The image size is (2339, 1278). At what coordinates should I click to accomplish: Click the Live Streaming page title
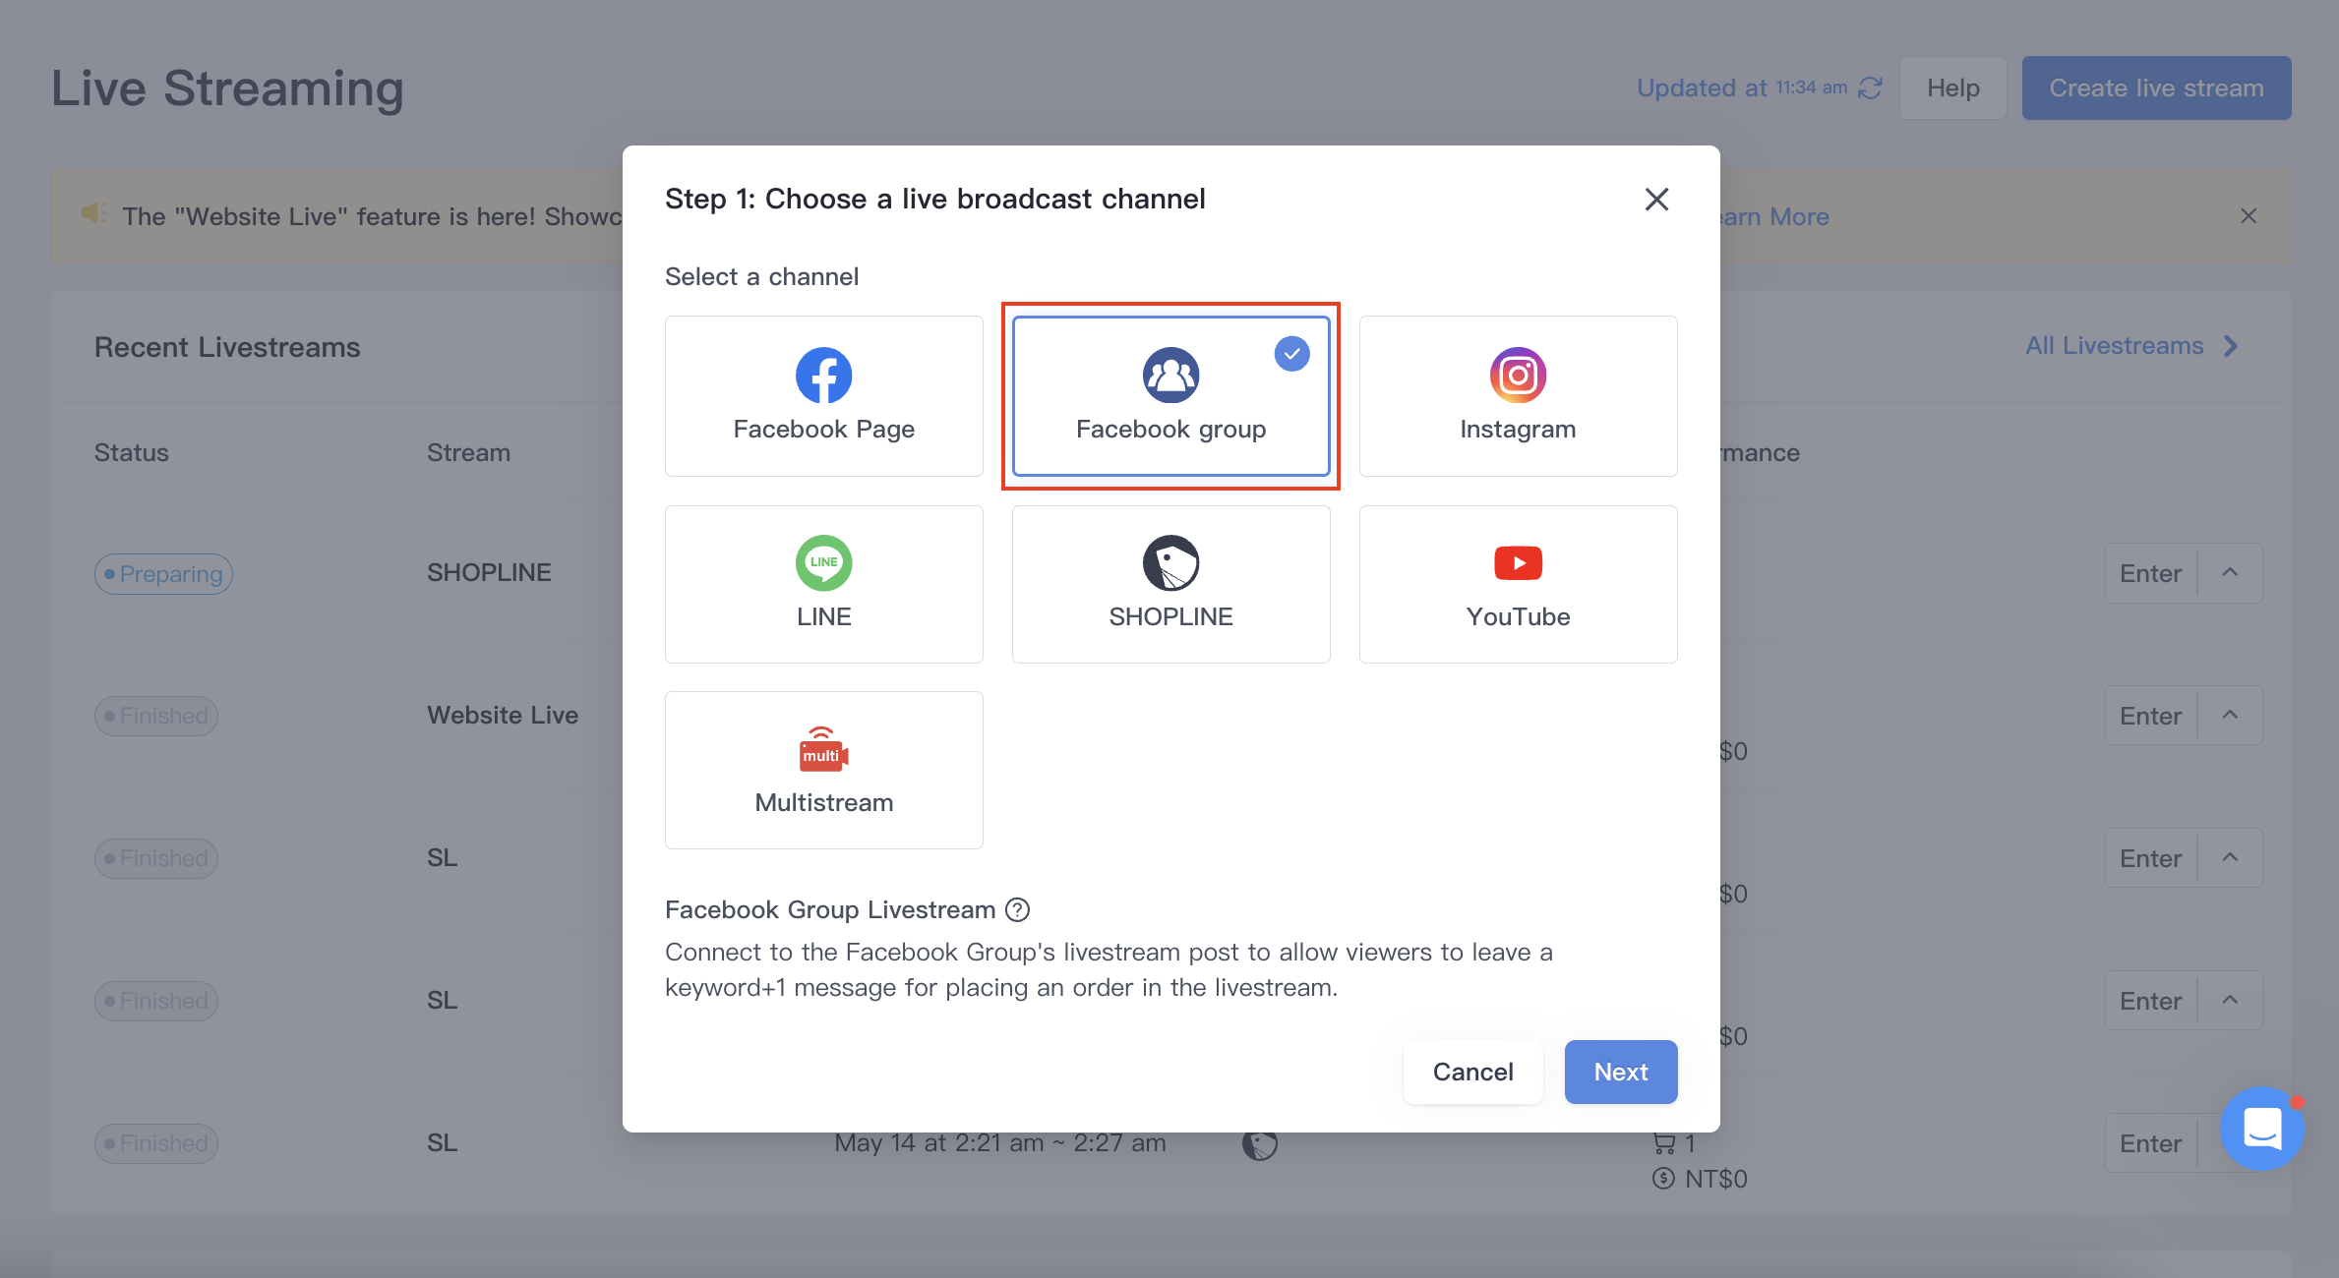pos(227,88)
